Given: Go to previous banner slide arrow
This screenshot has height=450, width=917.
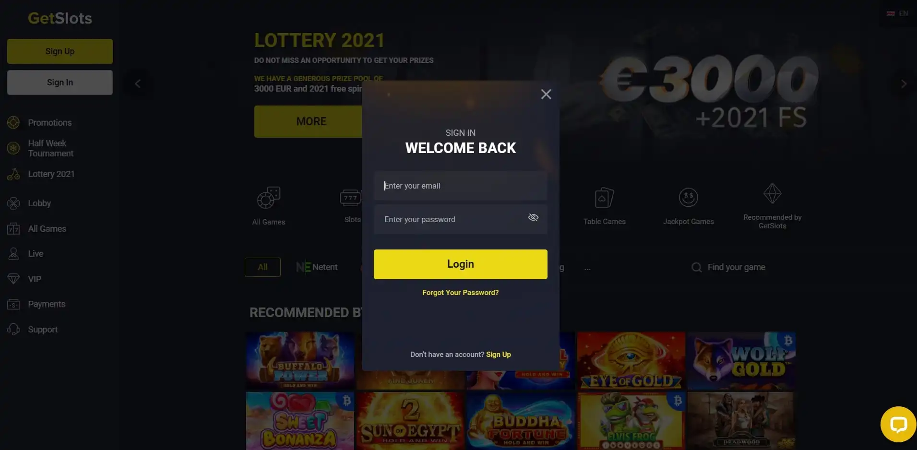Looking at the screenshot, I should coord(138,84).
